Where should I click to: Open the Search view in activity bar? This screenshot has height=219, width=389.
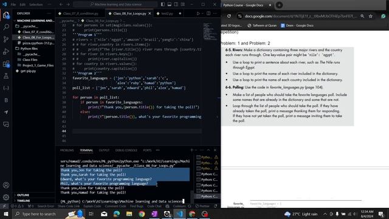(6, 27)
